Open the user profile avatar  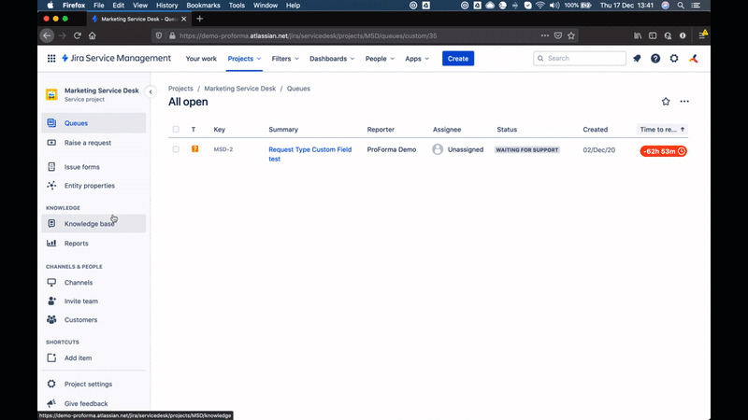pyautogui.click(x=694, y=58)
